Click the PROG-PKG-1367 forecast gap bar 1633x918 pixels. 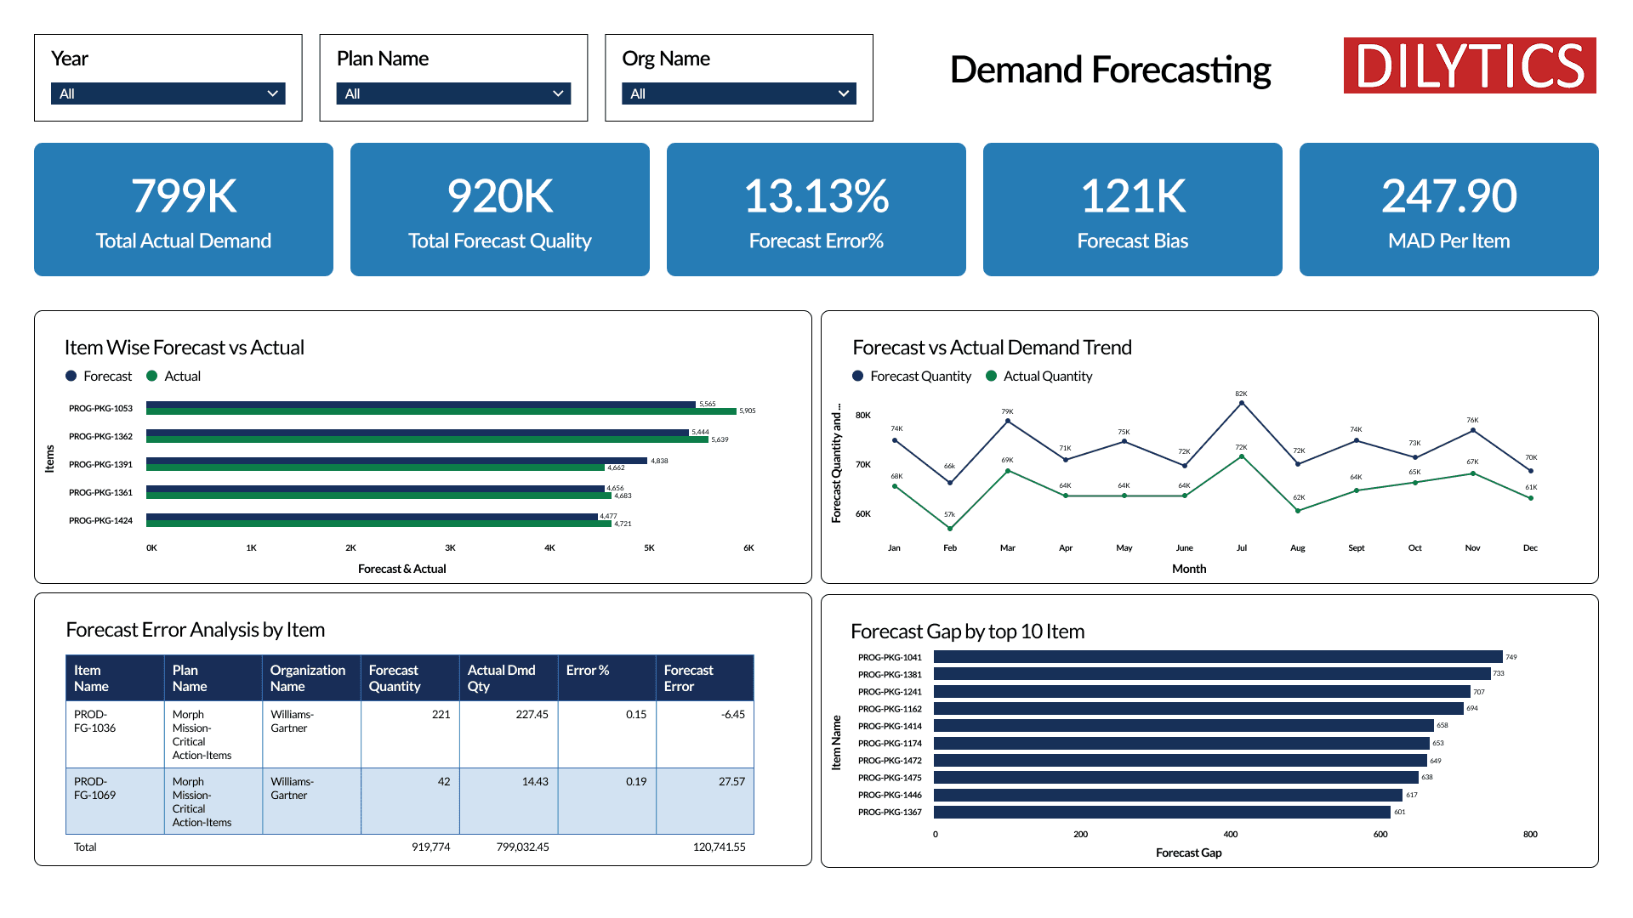tap(1161, 812)
